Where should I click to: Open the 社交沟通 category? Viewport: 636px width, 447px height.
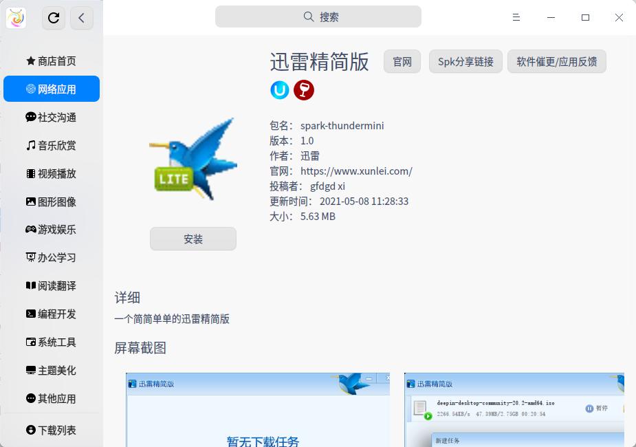(x=52, y=117)
